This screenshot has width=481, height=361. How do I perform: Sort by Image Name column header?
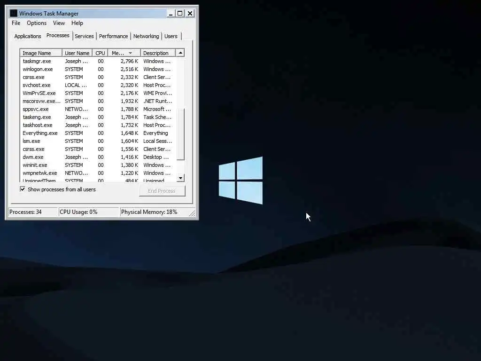click(x=41, y=53)
